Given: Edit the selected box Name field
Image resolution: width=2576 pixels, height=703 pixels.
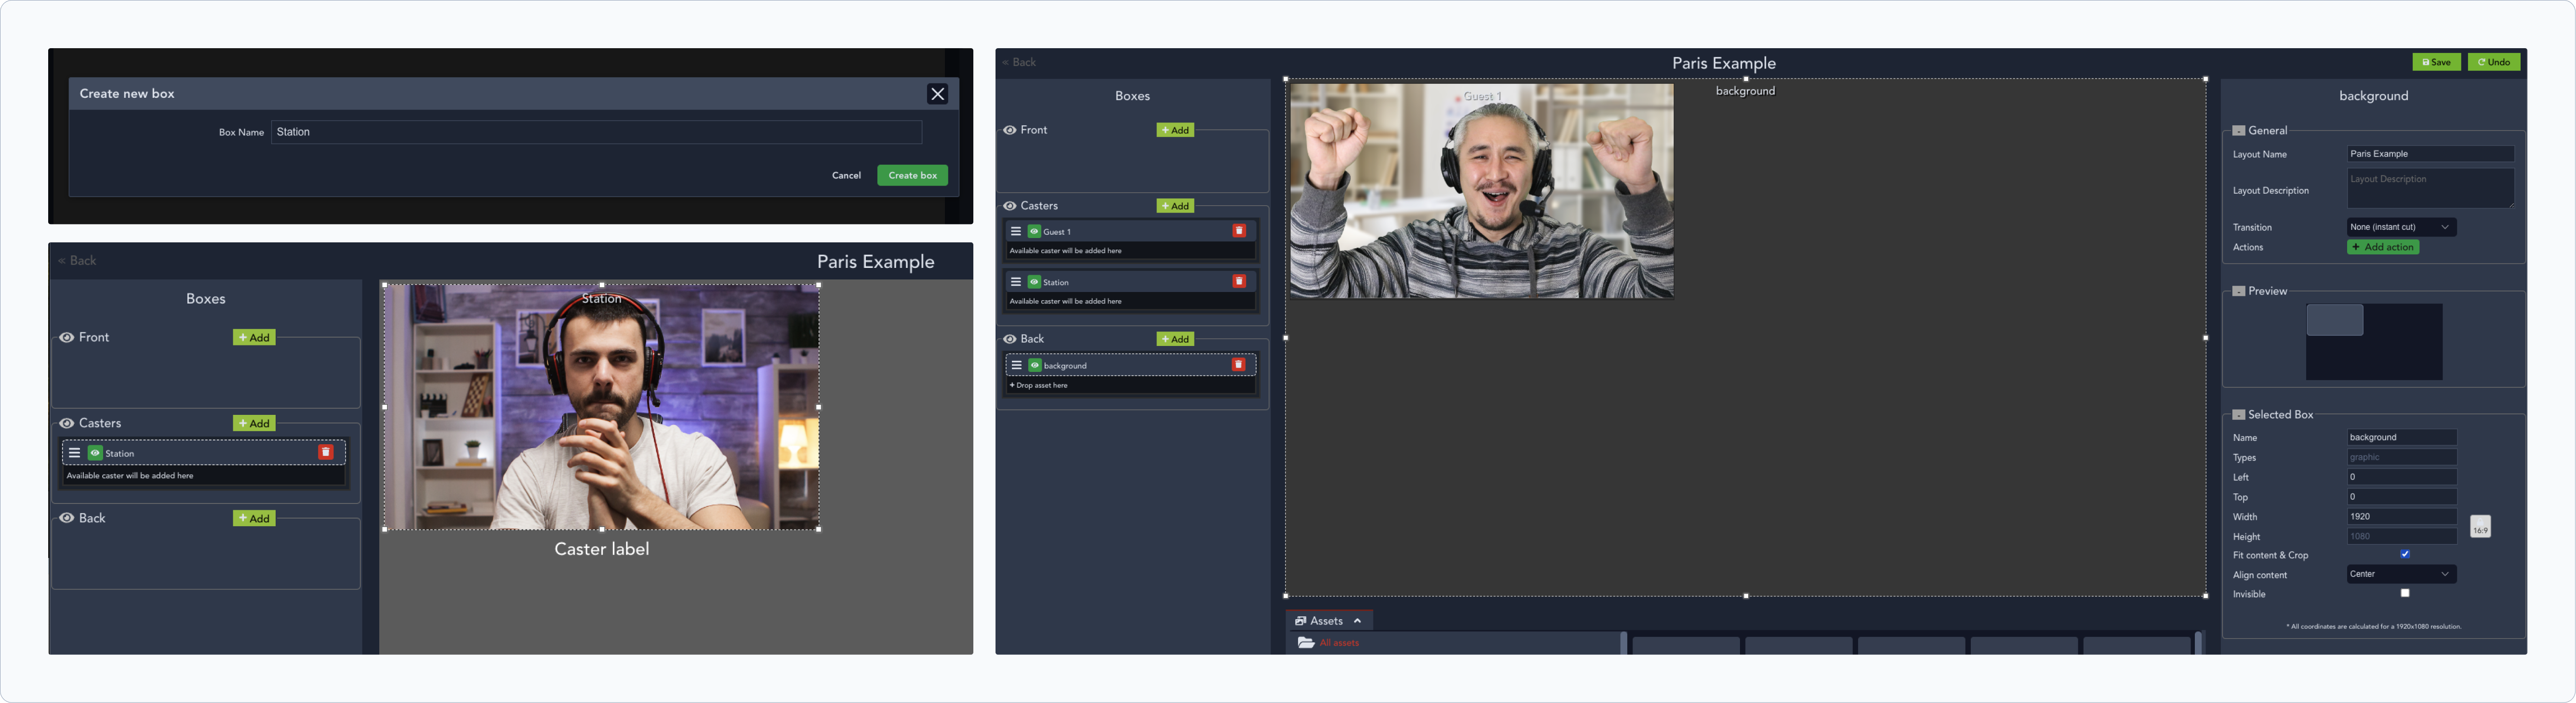Looking at the screenshot, I should pos(2401,438).
